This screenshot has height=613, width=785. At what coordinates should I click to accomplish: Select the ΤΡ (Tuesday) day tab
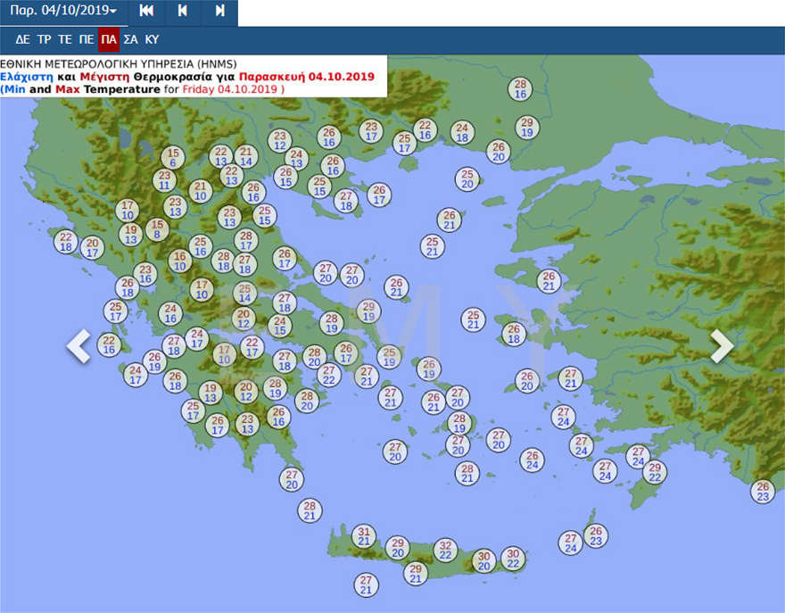44,39
